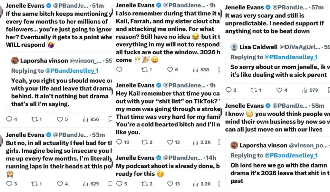Open Jenelle Evans name on the 14h tweet
The height and width of the screenshot is (192, 330).
click(135, 158)
